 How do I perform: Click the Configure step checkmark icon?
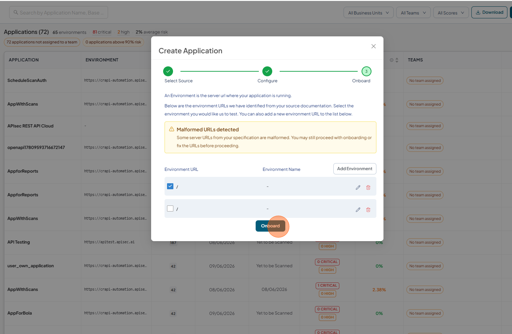tap(267, 71)
